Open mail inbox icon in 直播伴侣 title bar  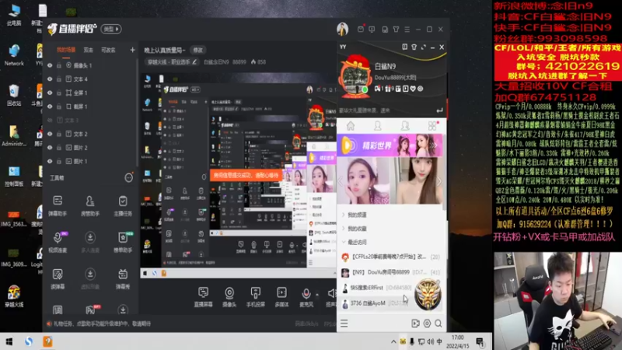coord(361,29)
